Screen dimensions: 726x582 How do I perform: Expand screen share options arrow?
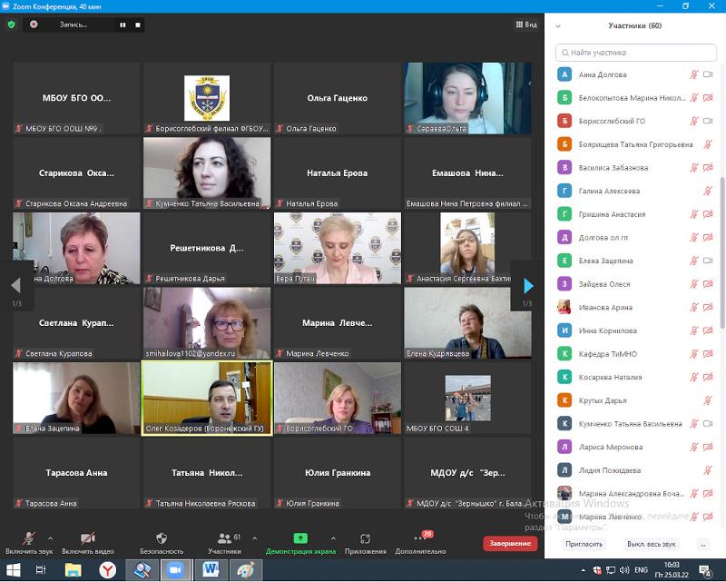[x=333, y=538]
